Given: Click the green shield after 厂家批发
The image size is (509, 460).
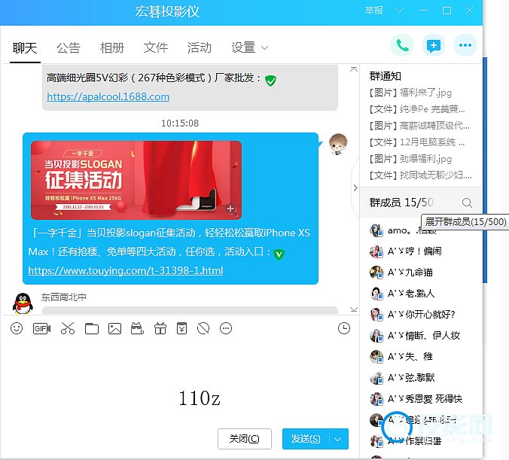Looking at the screenshot, I should click(270, 81).
